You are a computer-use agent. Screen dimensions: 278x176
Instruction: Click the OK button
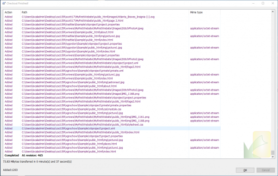tap(245, 170)
